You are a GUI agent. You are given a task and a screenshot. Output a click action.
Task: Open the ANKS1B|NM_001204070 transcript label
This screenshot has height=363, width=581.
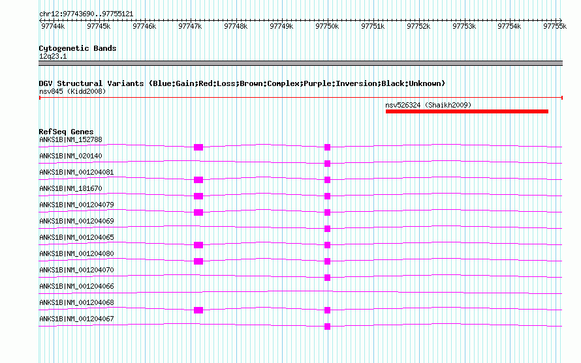point(76,270)
